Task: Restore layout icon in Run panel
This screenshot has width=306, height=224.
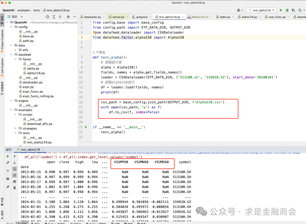Action: (8, 179)
